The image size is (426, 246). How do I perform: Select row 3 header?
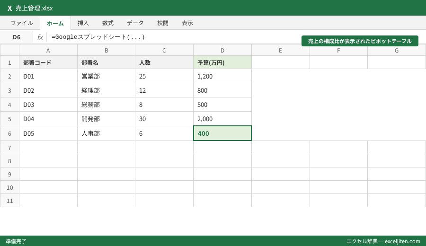click(10, 90)
